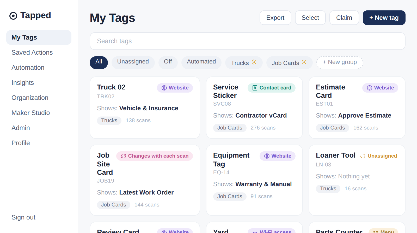Click the Website badge on Equipment Tag
417x233 pixels.
point(278,156)
